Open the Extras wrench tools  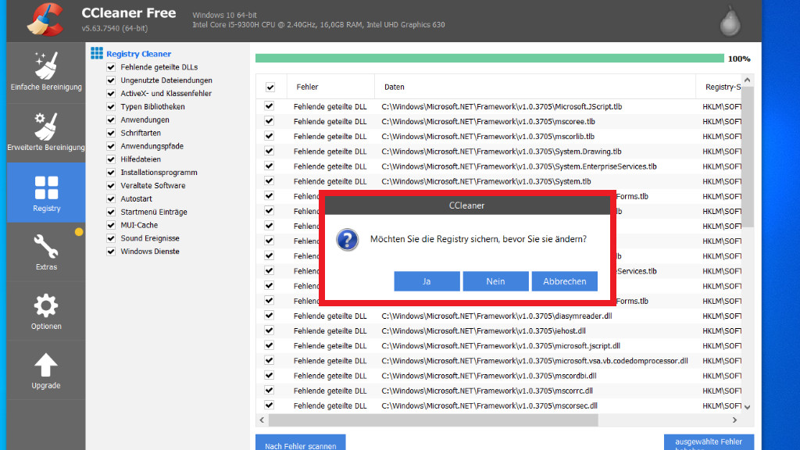tap(46, 252)
